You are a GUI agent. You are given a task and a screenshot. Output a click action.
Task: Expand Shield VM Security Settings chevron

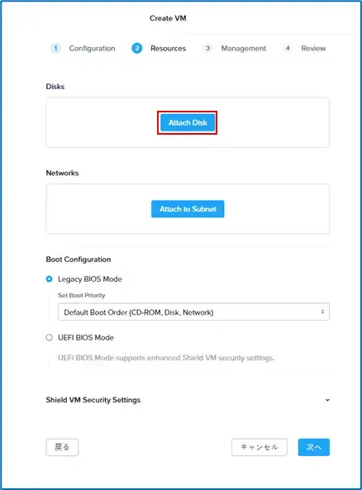click(x=327, y=400)
